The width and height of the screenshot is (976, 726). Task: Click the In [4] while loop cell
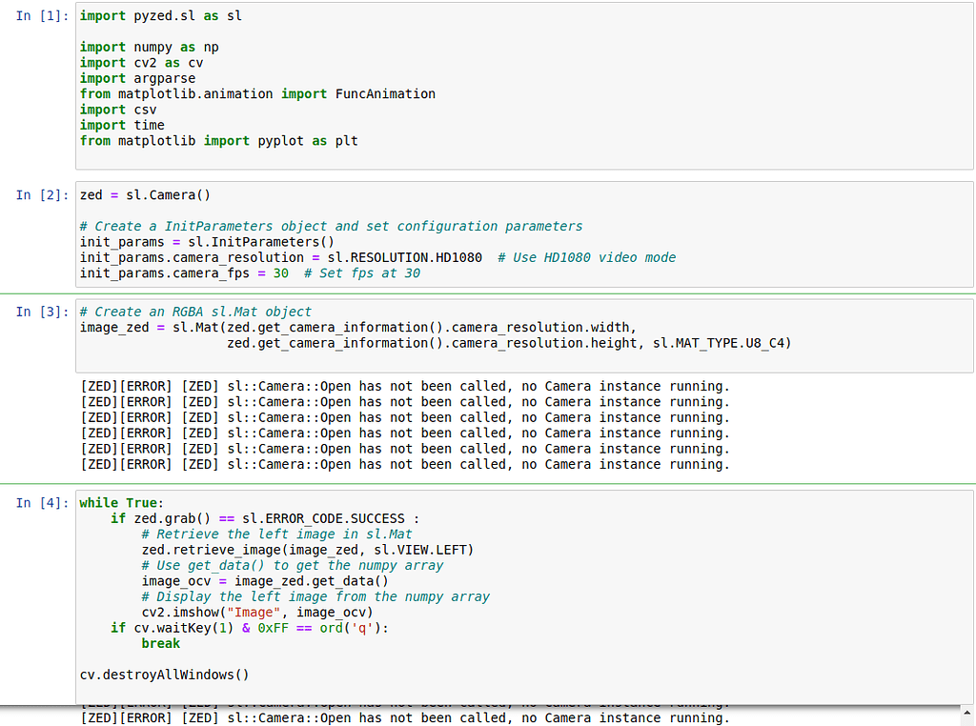(524, 597)
